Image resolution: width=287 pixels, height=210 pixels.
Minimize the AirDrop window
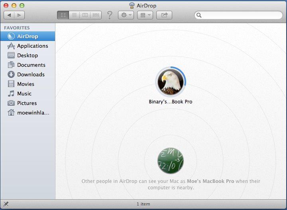tap(14, 6)
